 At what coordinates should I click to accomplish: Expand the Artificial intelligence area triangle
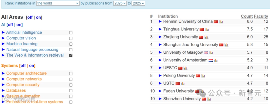(3, 32)
